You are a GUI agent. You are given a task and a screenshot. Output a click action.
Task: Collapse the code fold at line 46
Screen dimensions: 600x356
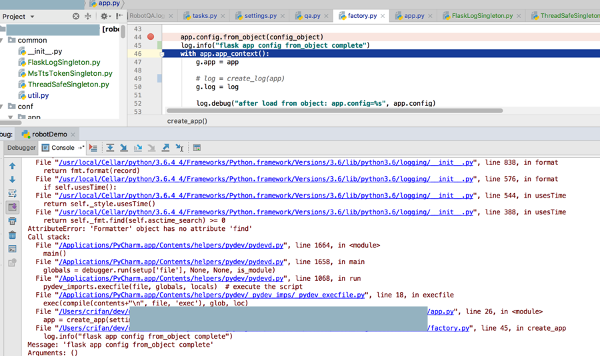tap(161, 54)
